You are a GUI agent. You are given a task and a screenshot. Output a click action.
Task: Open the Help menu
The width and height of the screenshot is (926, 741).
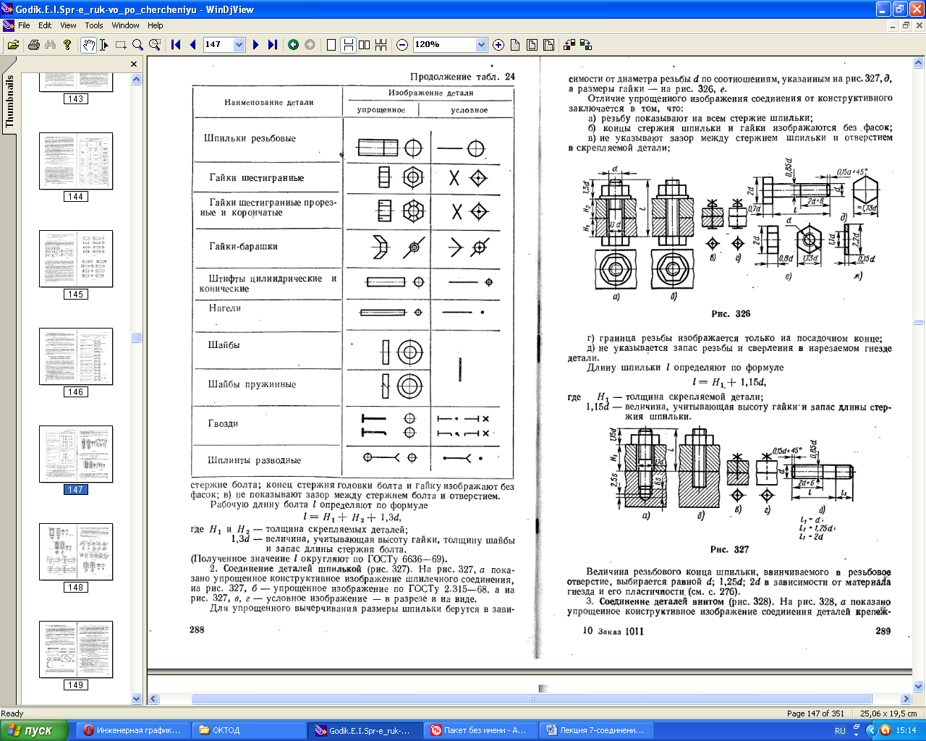click(156, 25)
